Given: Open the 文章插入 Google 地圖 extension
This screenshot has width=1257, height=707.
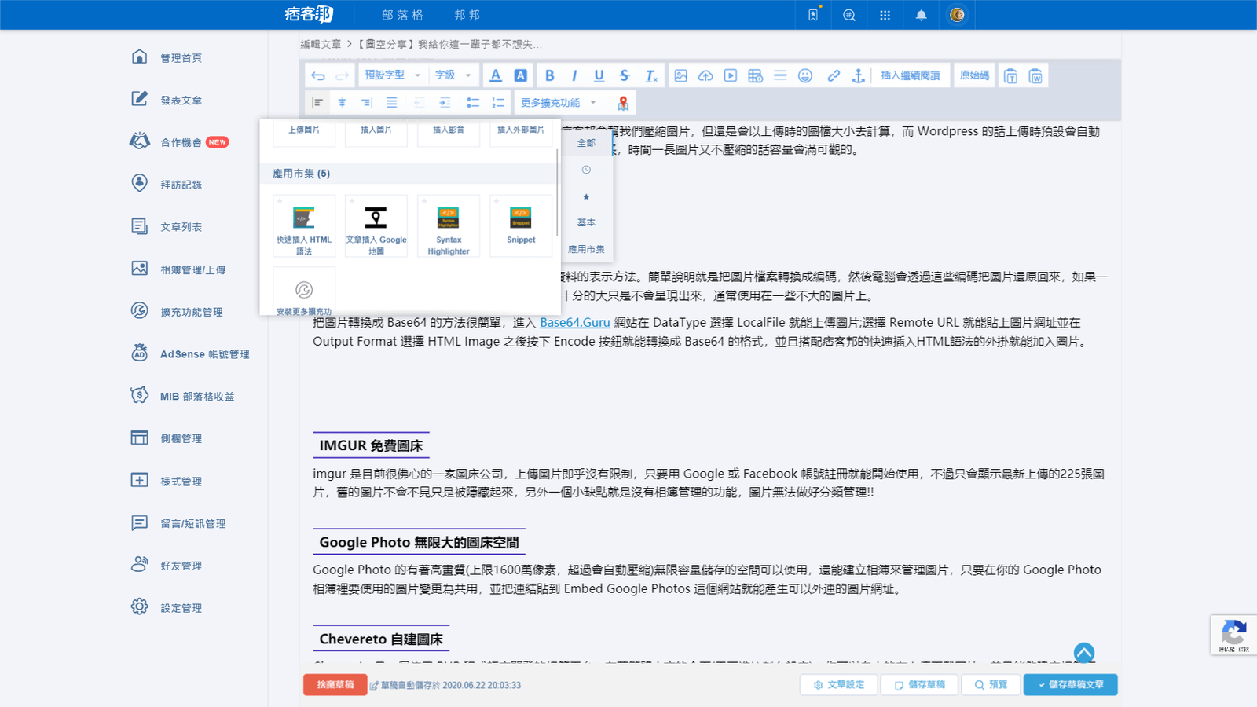Looking at the screenshot, I should tap(376, 226).
